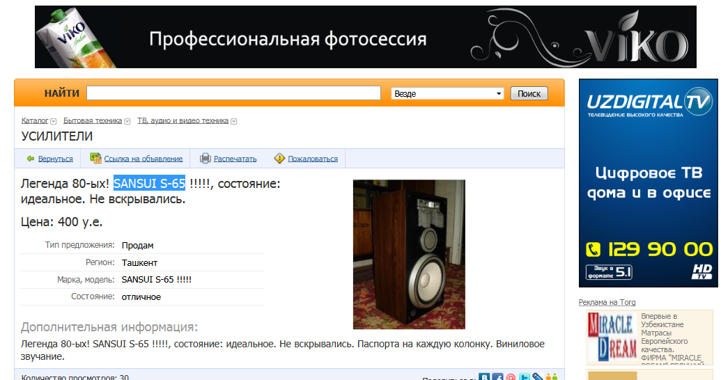
Task: Share the listing via Facebook icon
Action: (497, 377)
